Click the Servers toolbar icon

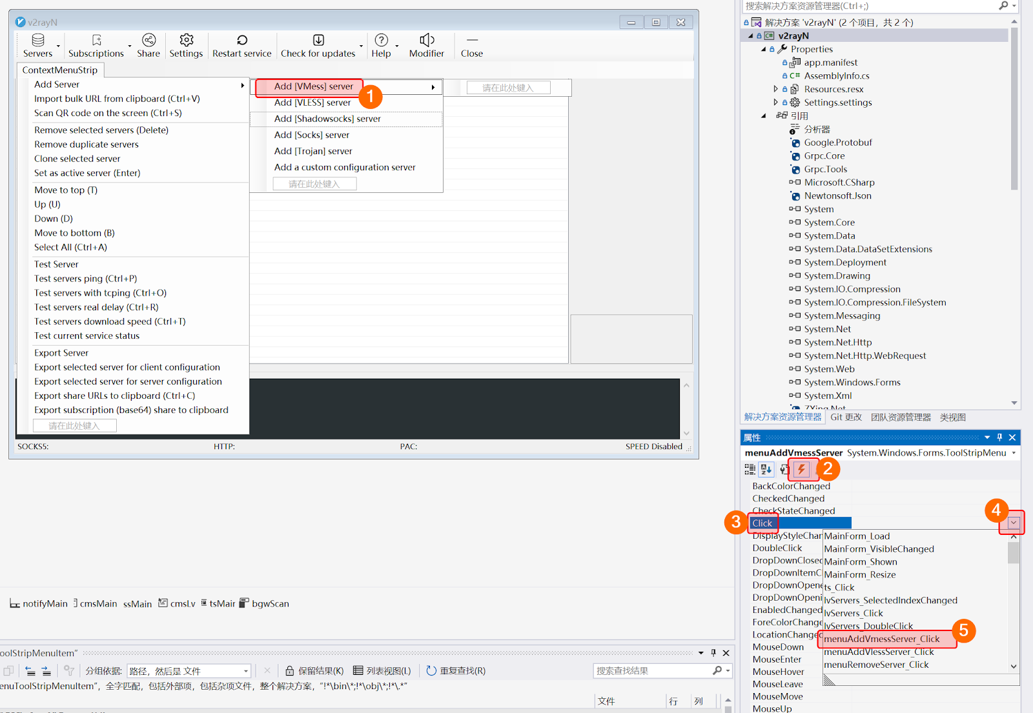[38, 40]
